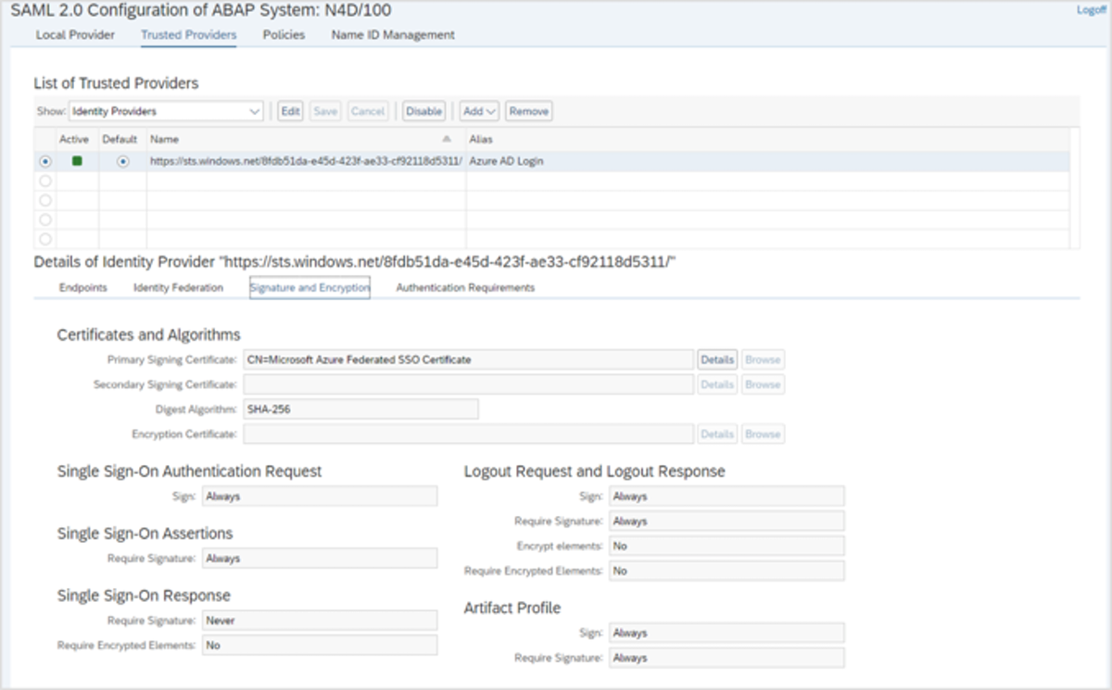This screenshot has height=690, width=1112.
Task: Open the Endpoints sub-tab
Action: coord(83,288)
